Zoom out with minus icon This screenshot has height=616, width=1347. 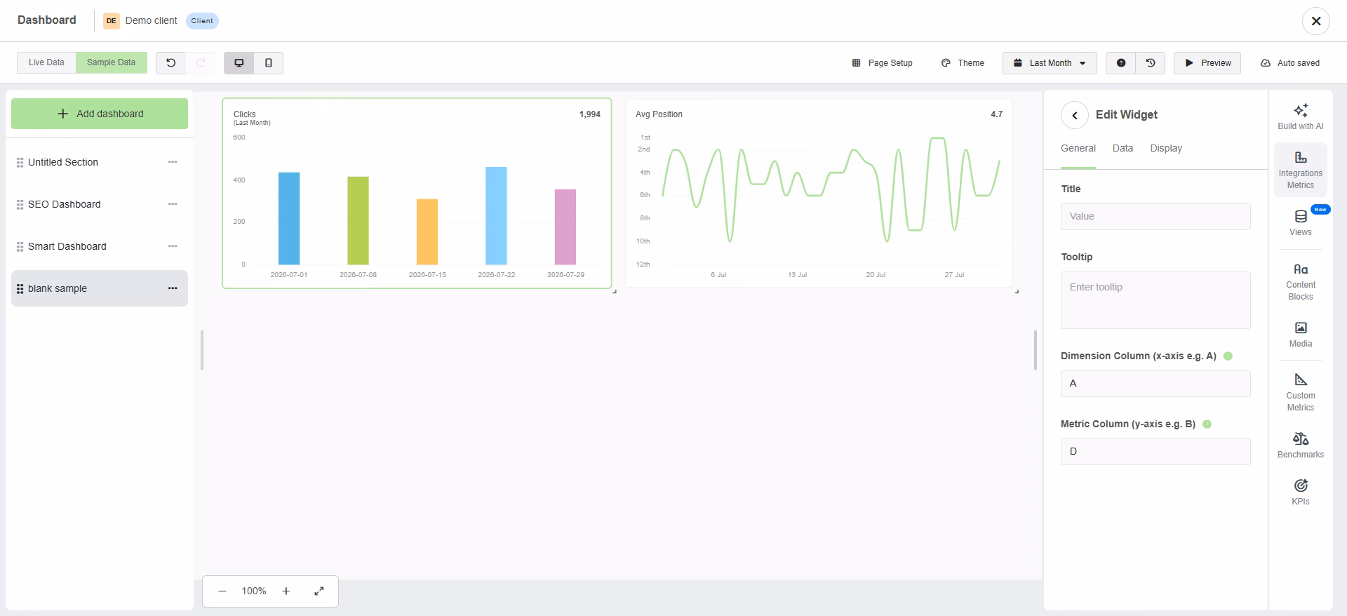click(222, 591)
